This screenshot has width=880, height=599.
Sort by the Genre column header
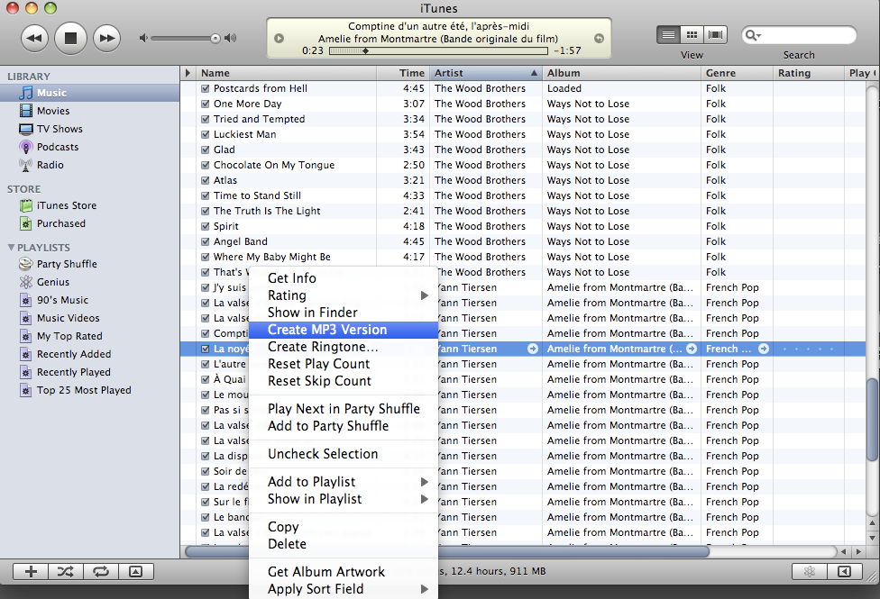click(x=737, y=73)
